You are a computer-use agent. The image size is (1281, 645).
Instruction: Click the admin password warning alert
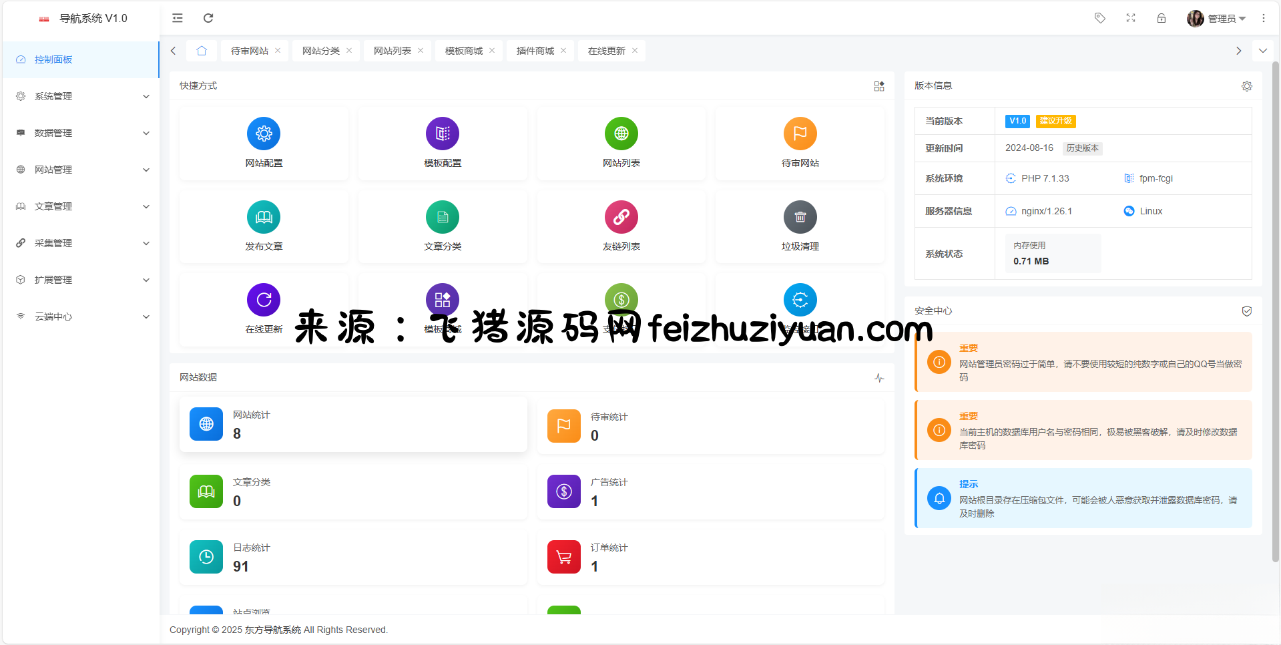(x=1083, y=362)
